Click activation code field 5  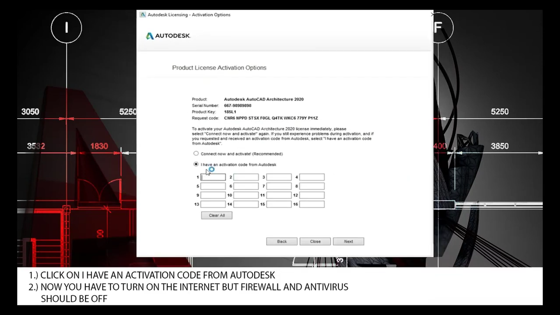[x=213, y=186]
